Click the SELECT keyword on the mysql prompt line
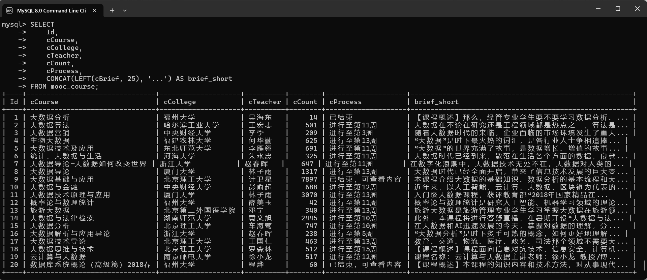This screenshot has height=280, width=647. coord(42,24)
